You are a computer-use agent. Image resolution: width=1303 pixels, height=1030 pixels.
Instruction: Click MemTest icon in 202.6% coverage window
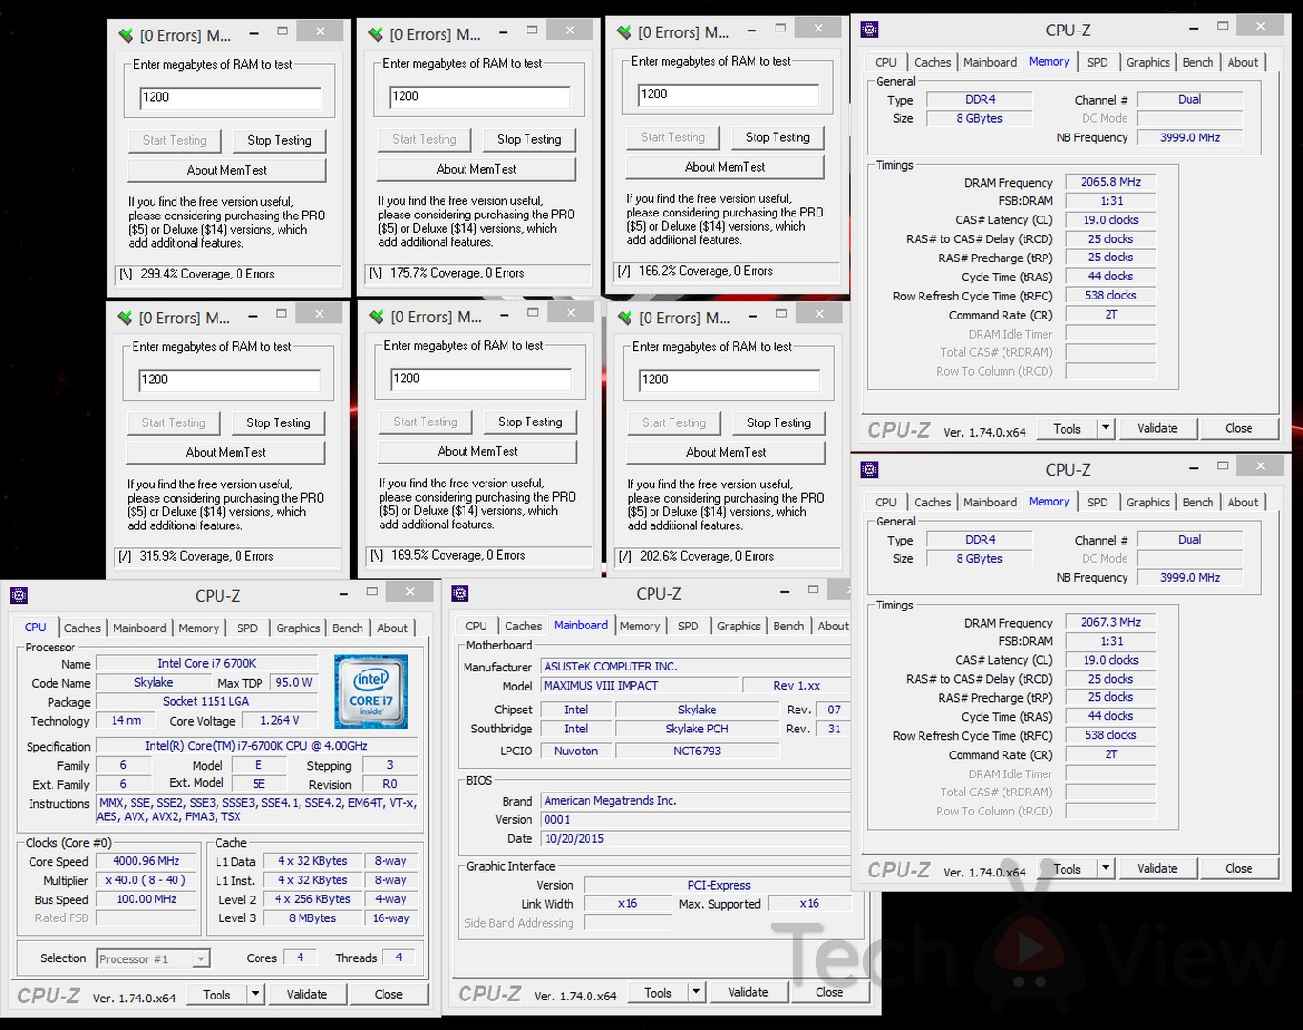625,318
